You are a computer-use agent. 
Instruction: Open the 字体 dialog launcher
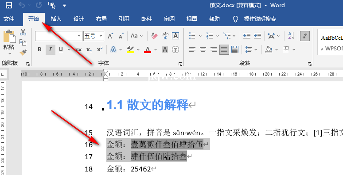pos(180,64)
